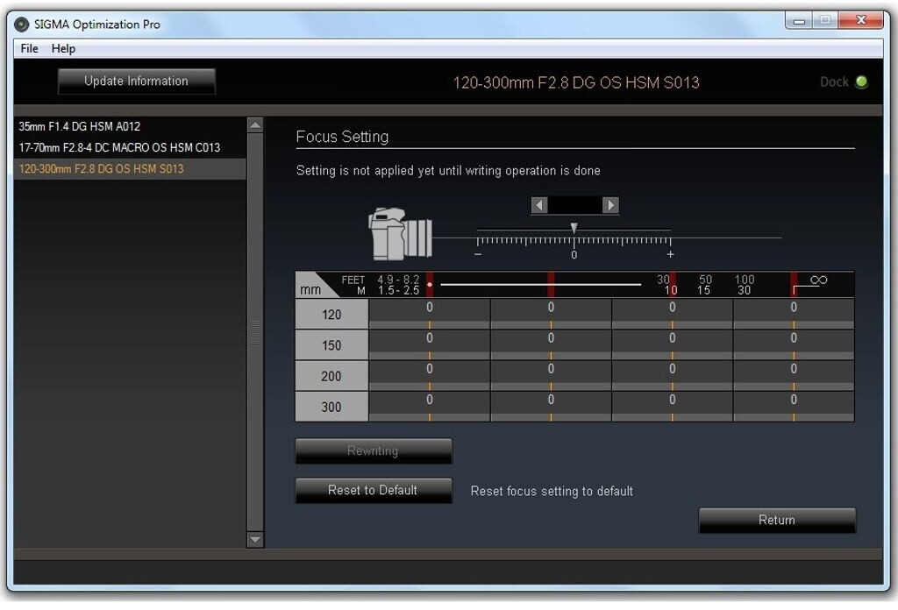Image resolution: width=898 pixels, height=610 pixels.
Task: Select 120mm closest distance focus cell
Action: [x=429, y=314]
